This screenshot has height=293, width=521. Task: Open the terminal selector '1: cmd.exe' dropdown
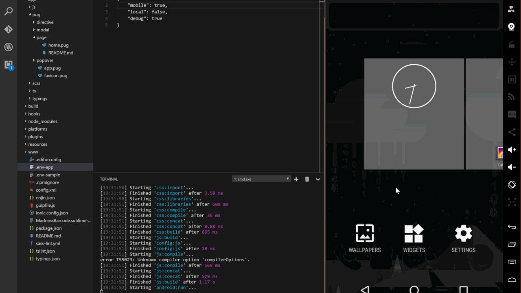point(261,179)
